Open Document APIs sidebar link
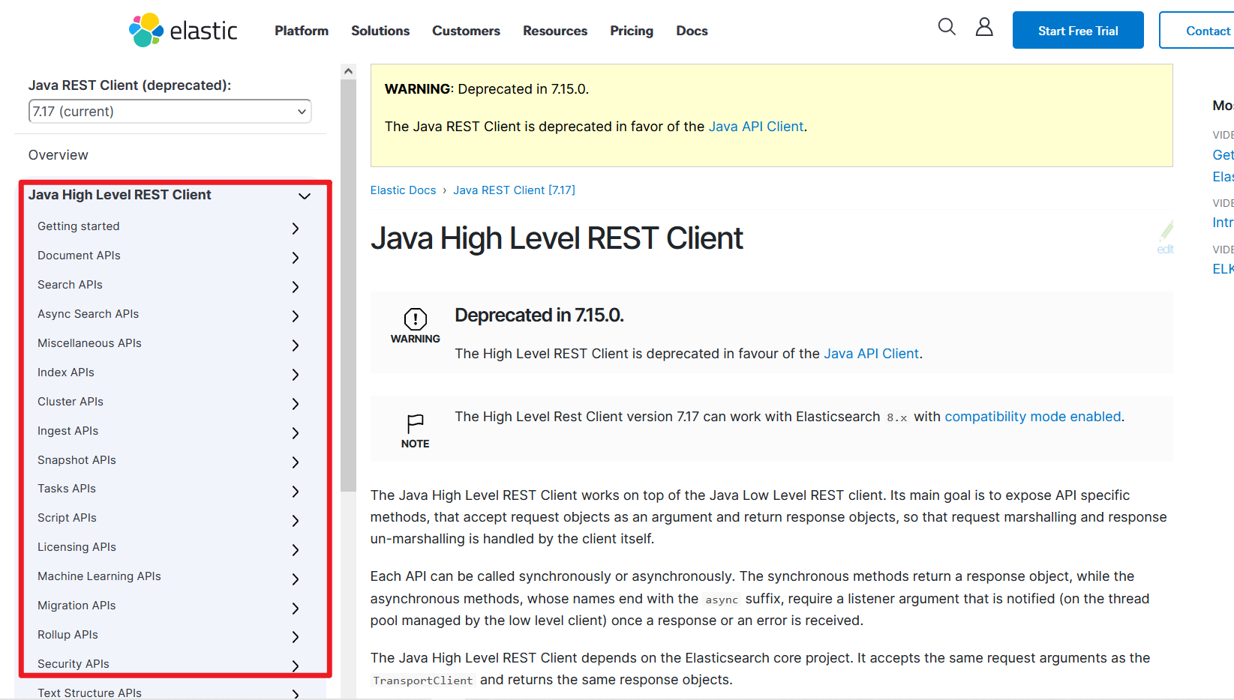The image size is (1234, 700). [x=79, y=256]
